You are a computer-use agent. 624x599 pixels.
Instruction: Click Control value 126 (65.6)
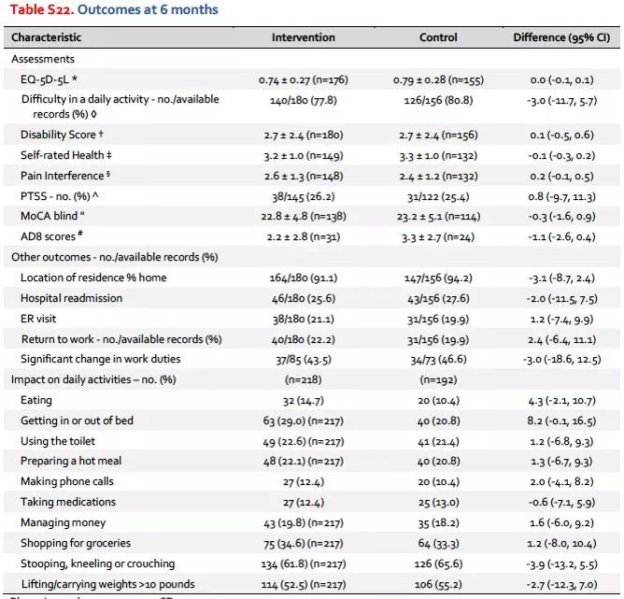click(438, 563)
